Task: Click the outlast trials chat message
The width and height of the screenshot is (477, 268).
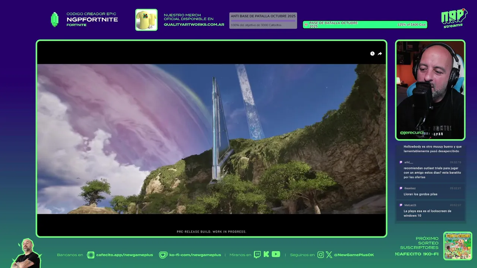Action: pyautogui.click(x=432, y=173)
